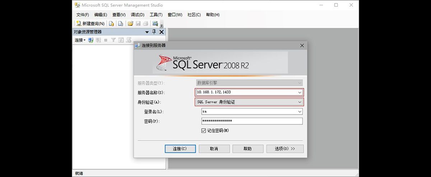Open the 文件(F) menu
Image resolution: width=431 pixels, height=177 pixels.
coord(83,15)
